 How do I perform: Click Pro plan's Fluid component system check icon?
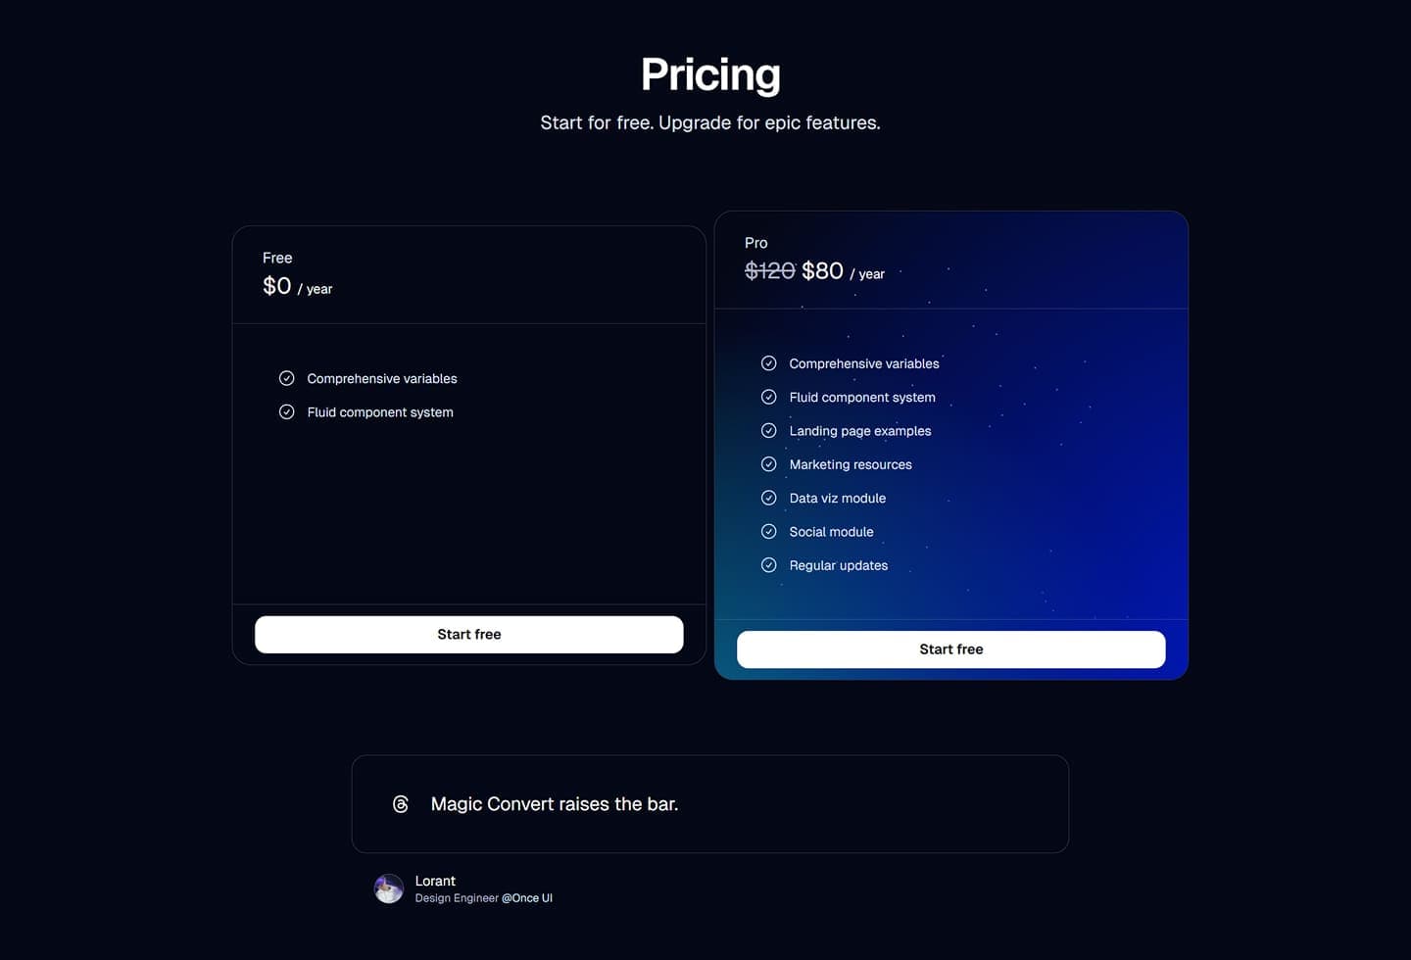coord(769,397)
